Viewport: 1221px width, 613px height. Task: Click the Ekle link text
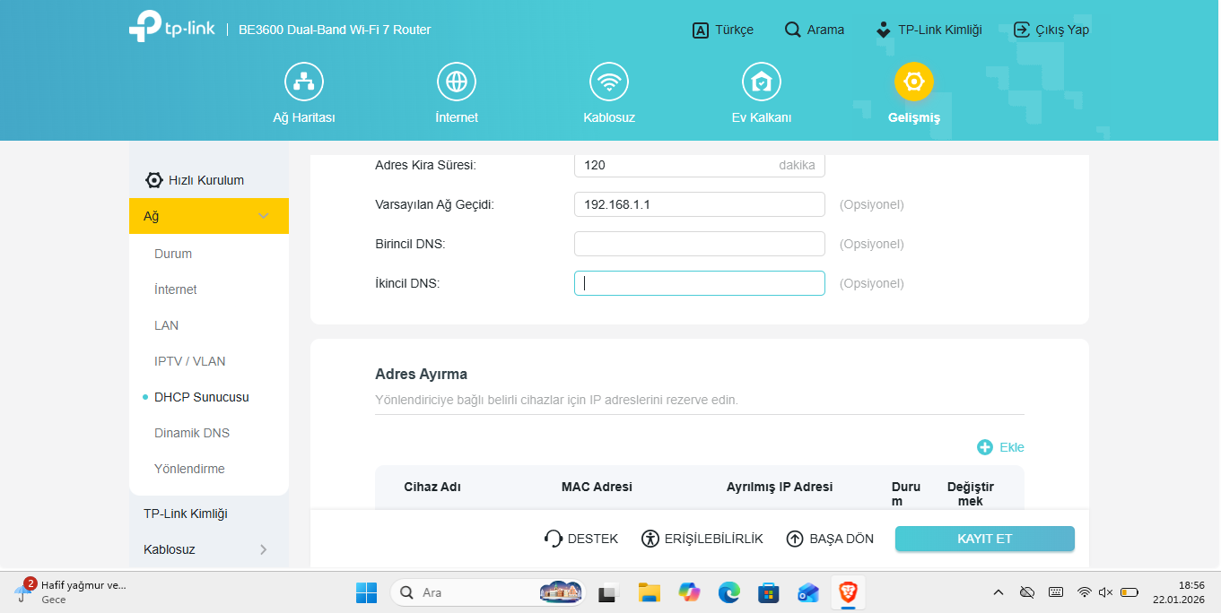pyautogui.click(x=1012, y=447)
